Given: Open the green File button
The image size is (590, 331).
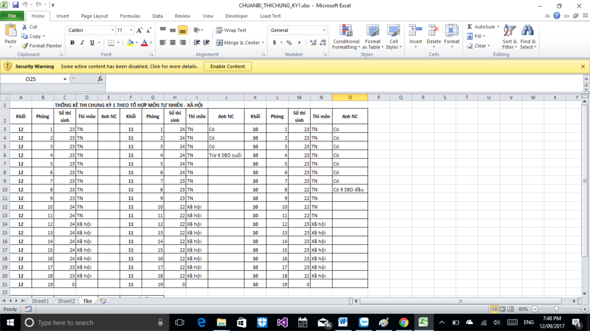Looking at the screenshot, I should click(x=12, y=16).
